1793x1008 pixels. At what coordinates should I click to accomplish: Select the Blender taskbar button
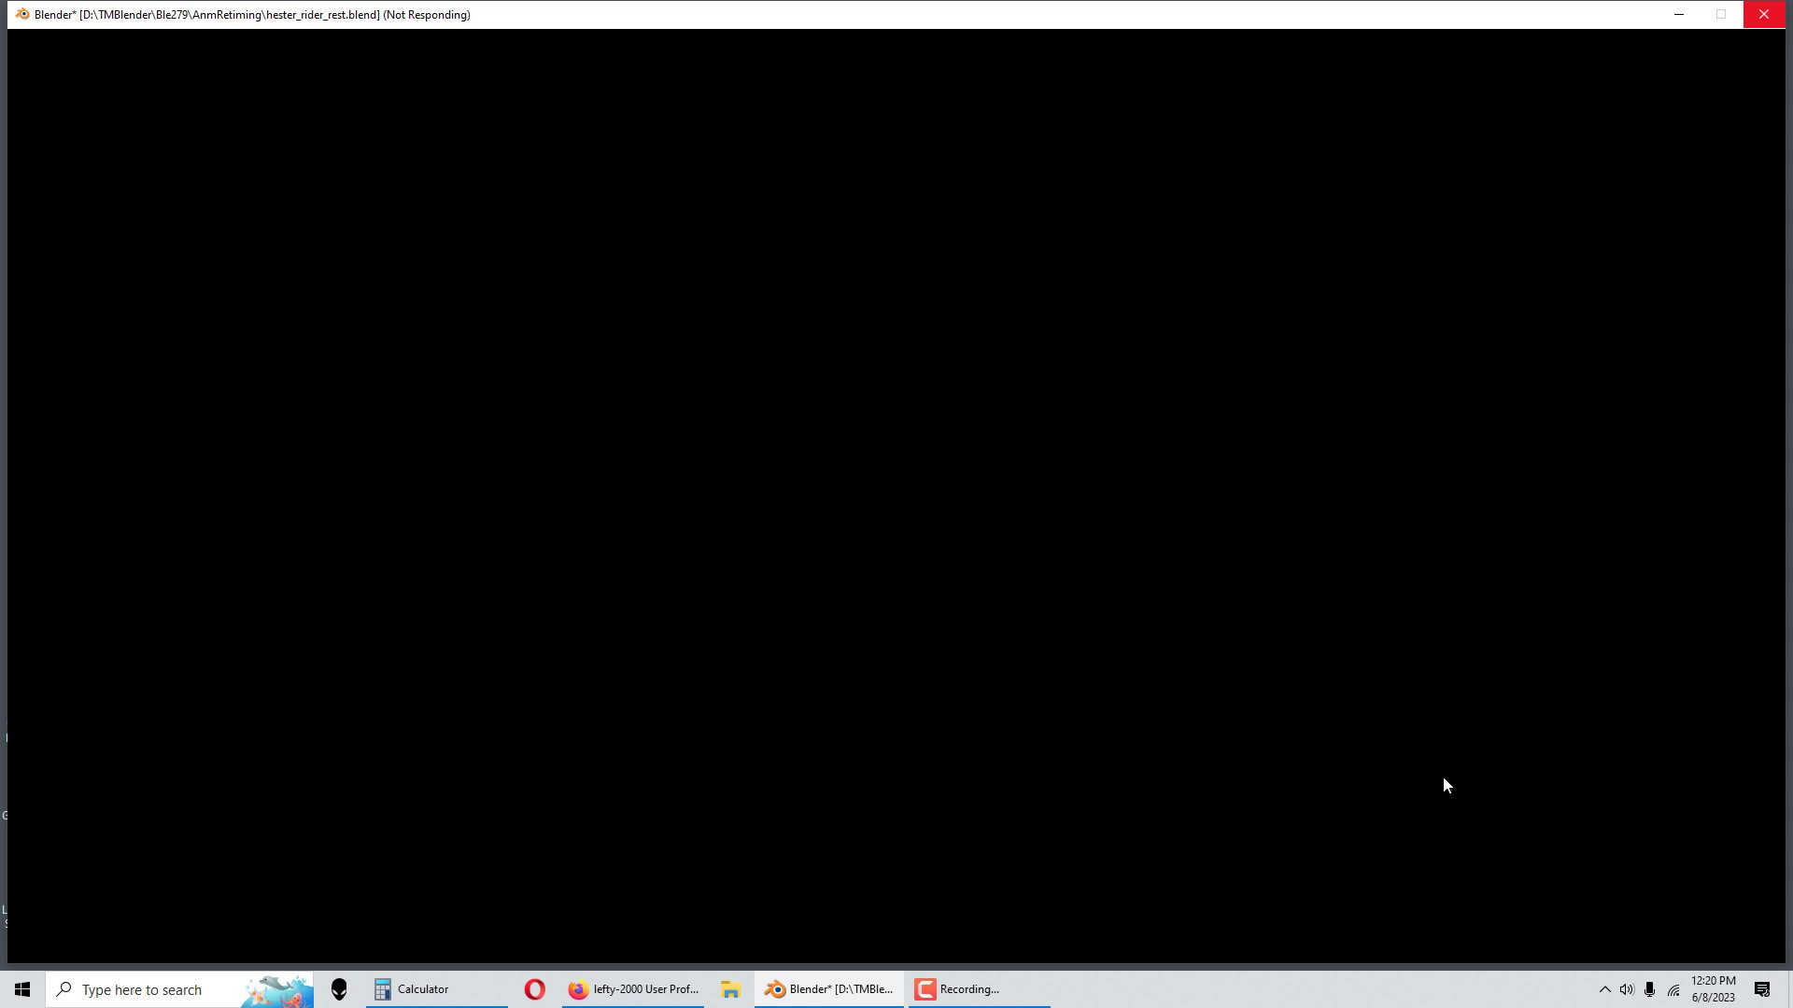829,989
